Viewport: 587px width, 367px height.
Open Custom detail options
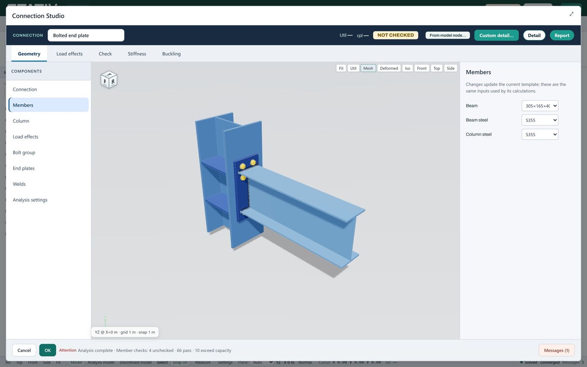click(x=496, y=35)
